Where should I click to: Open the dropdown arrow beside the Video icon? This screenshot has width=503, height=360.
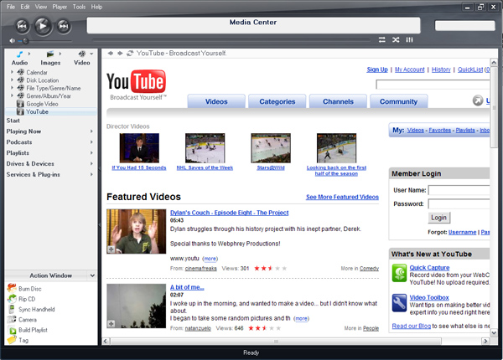pyautogui.click(x=91, y=54)
